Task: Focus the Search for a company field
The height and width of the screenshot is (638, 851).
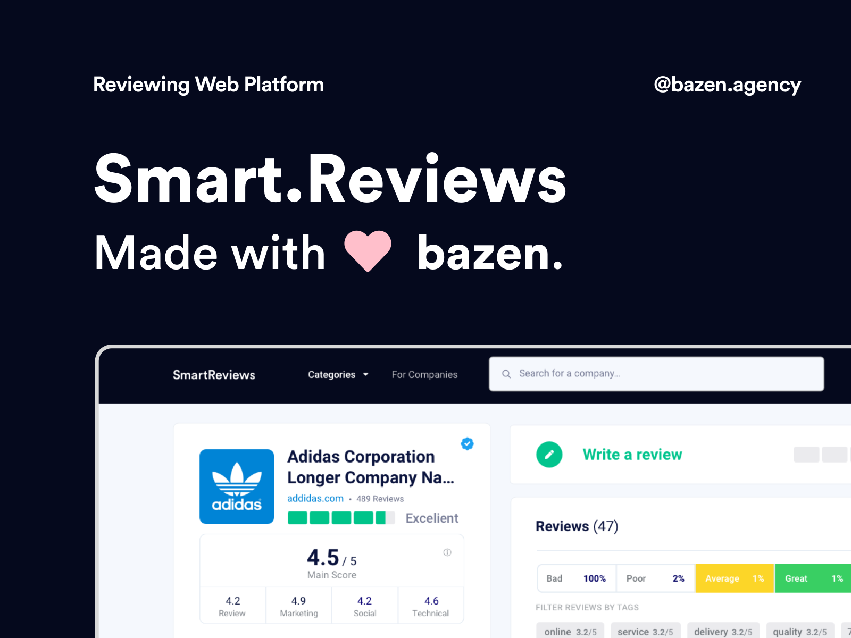Action: [656, 374]
